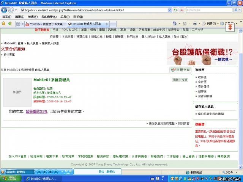
Task: Open the 寄件匣 outbox folder link
Action: (202, 82)
